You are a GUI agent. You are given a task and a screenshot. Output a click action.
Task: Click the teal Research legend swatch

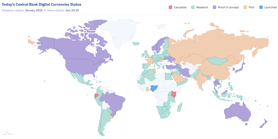[193, 7]
